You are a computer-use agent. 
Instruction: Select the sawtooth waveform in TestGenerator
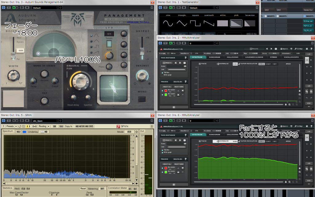(209, 23)
